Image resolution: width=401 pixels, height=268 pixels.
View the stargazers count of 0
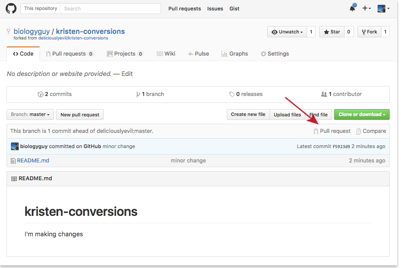(348, 32)
